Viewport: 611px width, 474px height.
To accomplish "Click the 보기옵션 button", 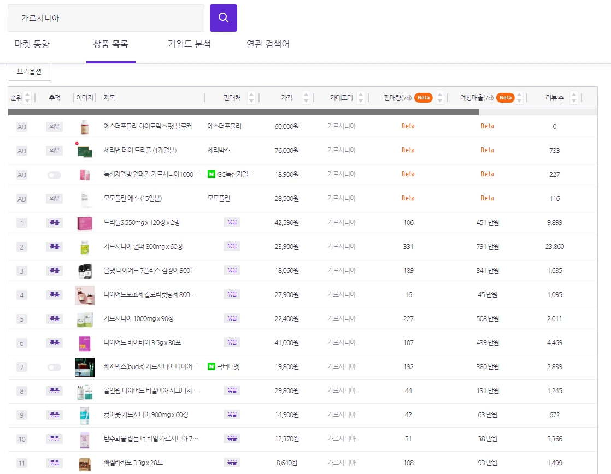I will click(29, 71).
